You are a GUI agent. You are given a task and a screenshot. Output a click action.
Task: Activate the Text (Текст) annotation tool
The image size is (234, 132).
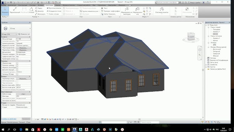[104, 8]
